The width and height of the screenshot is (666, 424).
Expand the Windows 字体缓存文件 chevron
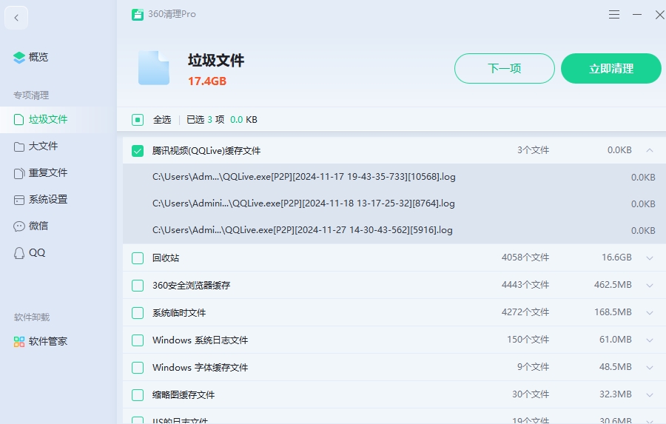pos(650,368)
